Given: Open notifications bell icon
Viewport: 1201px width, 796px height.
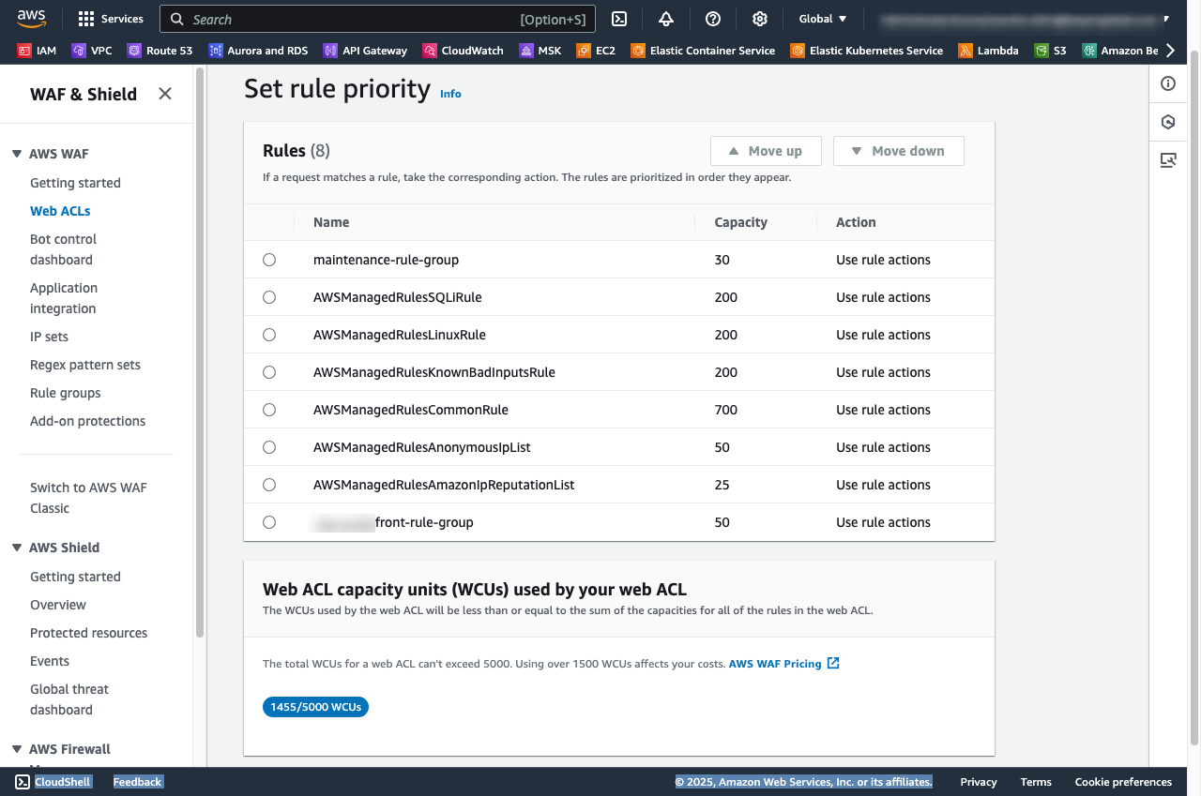Looking at the screenshot, I should point(666,19).
